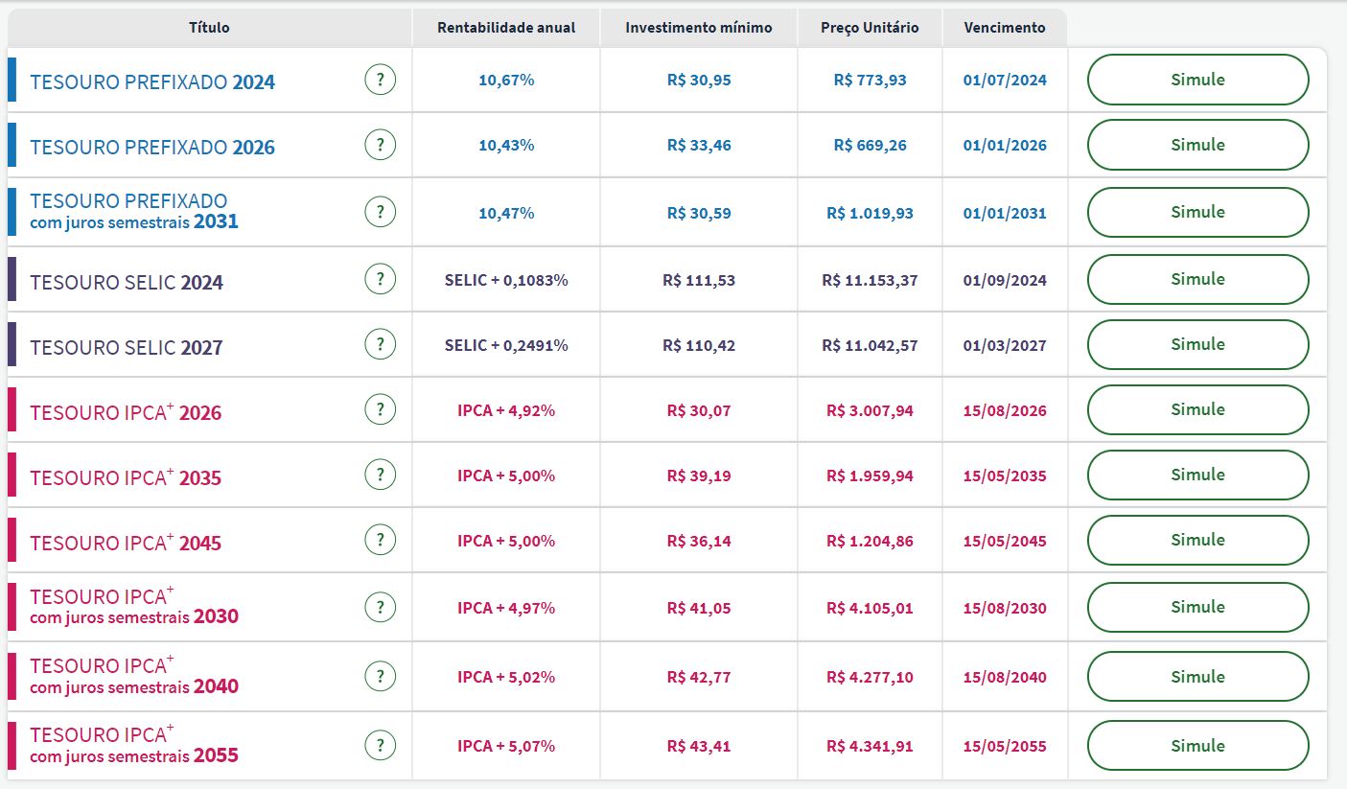Open help icon for IPCA+ juros semestrais 2055
Screen dimensions: 1347x789
click(x=381, y=746)
